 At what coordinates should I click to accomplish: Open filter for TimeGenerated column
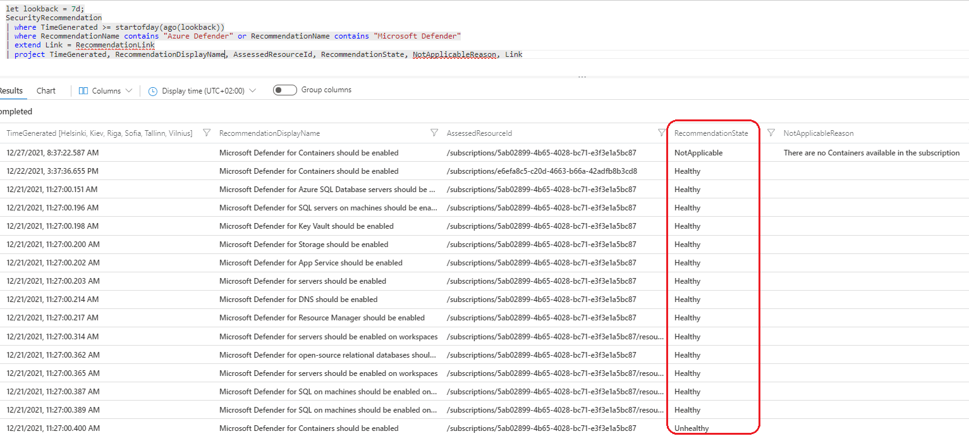207,133
